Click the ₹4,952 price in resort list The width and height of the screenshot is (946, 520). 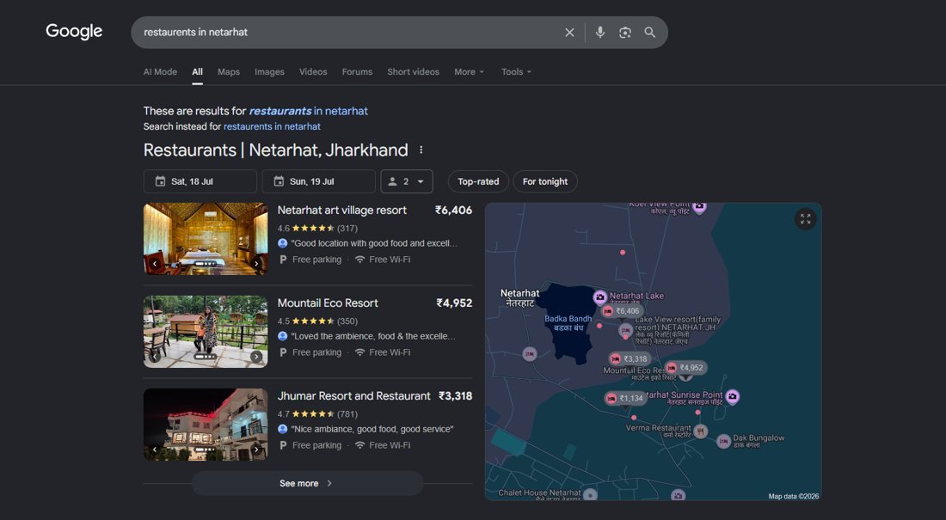click(x=454, y=303)
